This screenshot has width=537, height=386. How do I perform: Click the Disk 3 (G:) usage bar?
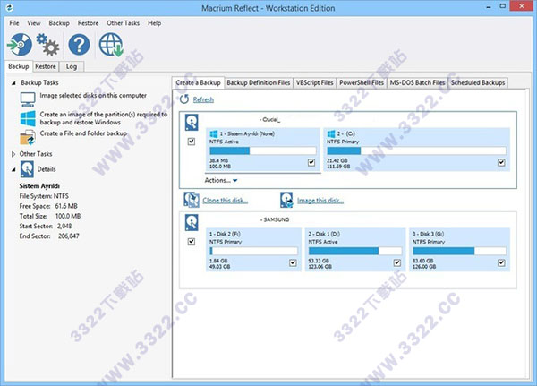pyautogui.click(x=459, y=252)
